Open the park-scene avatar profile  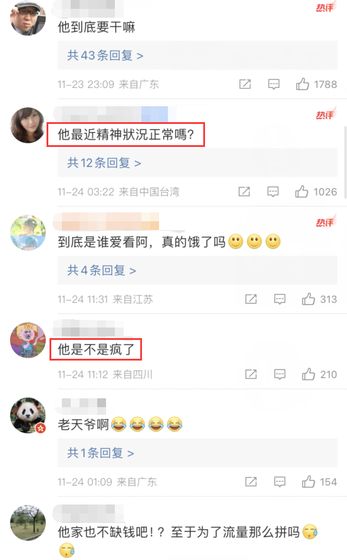click(28, 523)
